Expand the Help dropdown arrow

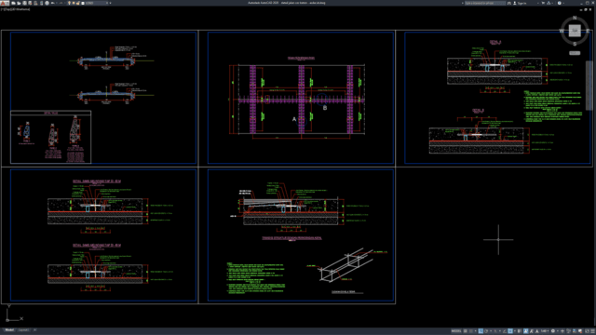(x=563, y=3)
